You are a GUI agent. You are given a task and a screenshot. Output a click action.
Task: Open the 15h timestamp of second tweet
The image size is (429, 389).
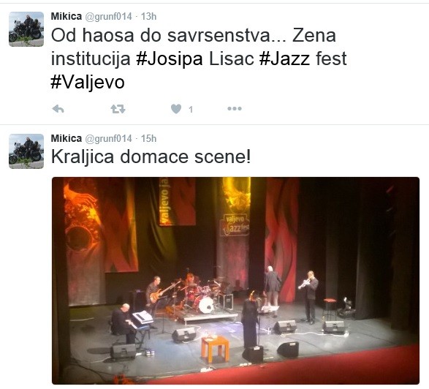[x=148, y=138]
